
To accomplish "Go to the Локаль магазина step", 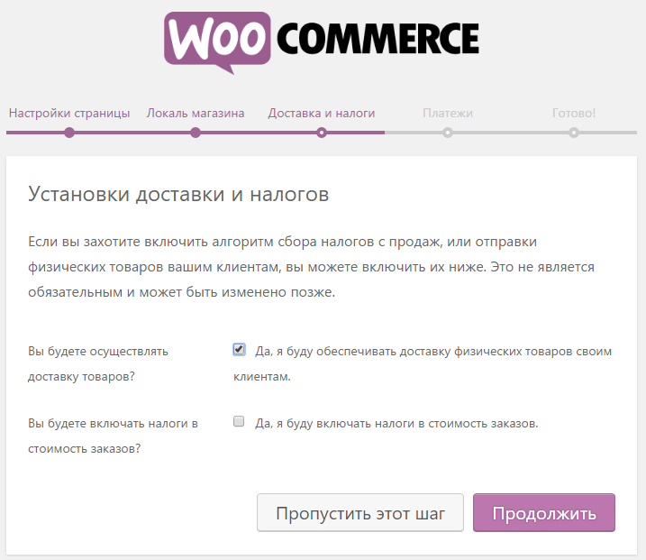I will [196, 113].
